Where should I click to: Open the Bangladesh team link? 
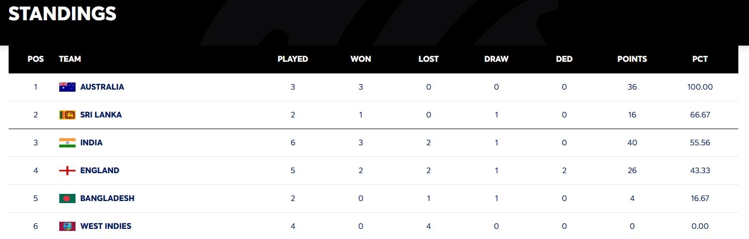point(107,198)
